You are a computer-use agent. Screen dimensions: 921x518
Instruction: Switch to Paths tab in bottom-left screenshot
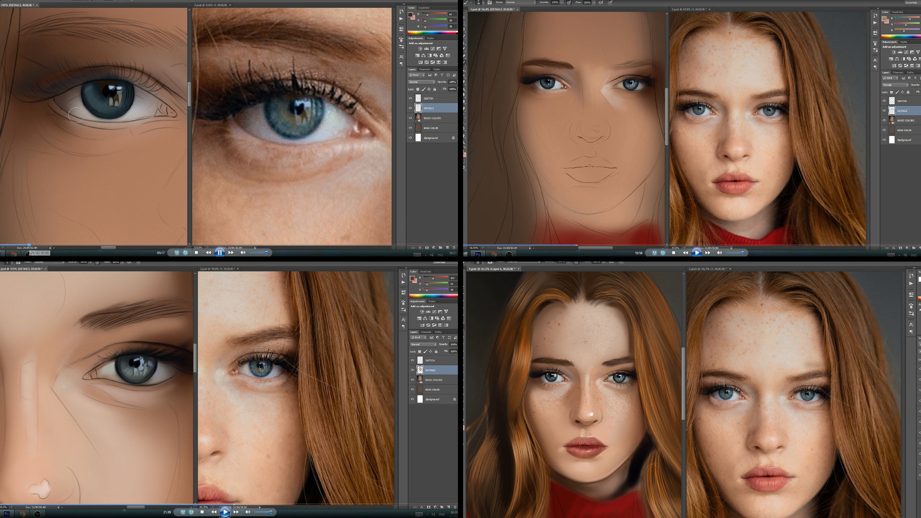[x=438, y=332]
